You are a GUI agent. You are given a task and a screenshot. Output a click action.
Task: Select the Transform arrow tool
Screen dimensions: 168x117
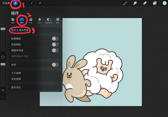[x=40, y=3]
